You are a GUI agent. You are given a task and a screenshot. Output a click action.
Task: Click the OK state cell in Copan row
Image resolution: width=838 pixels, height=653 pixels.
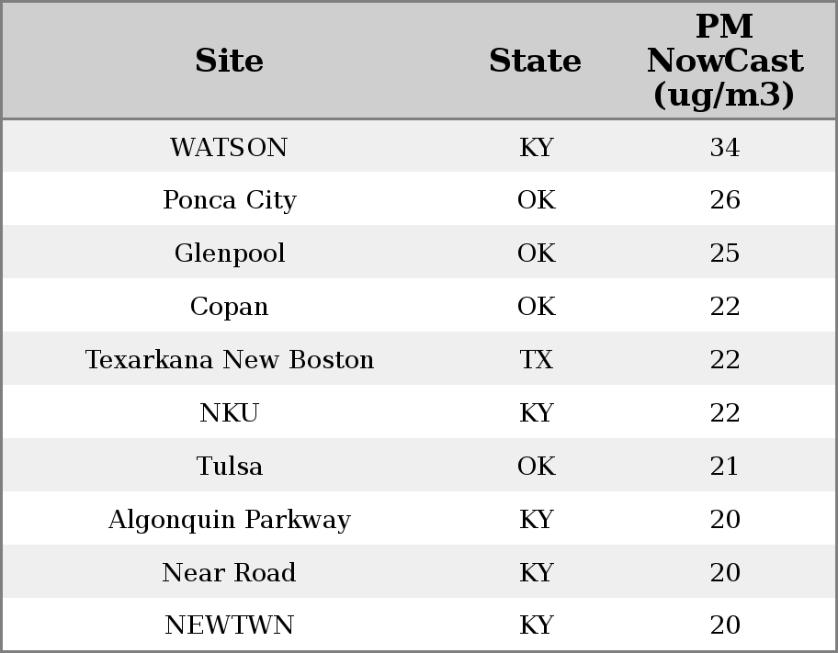pos(536,307)
